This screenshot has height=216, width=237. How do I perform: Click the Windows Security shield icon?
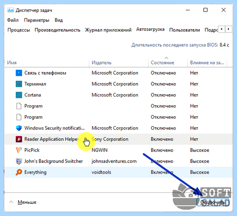[19, 128]
